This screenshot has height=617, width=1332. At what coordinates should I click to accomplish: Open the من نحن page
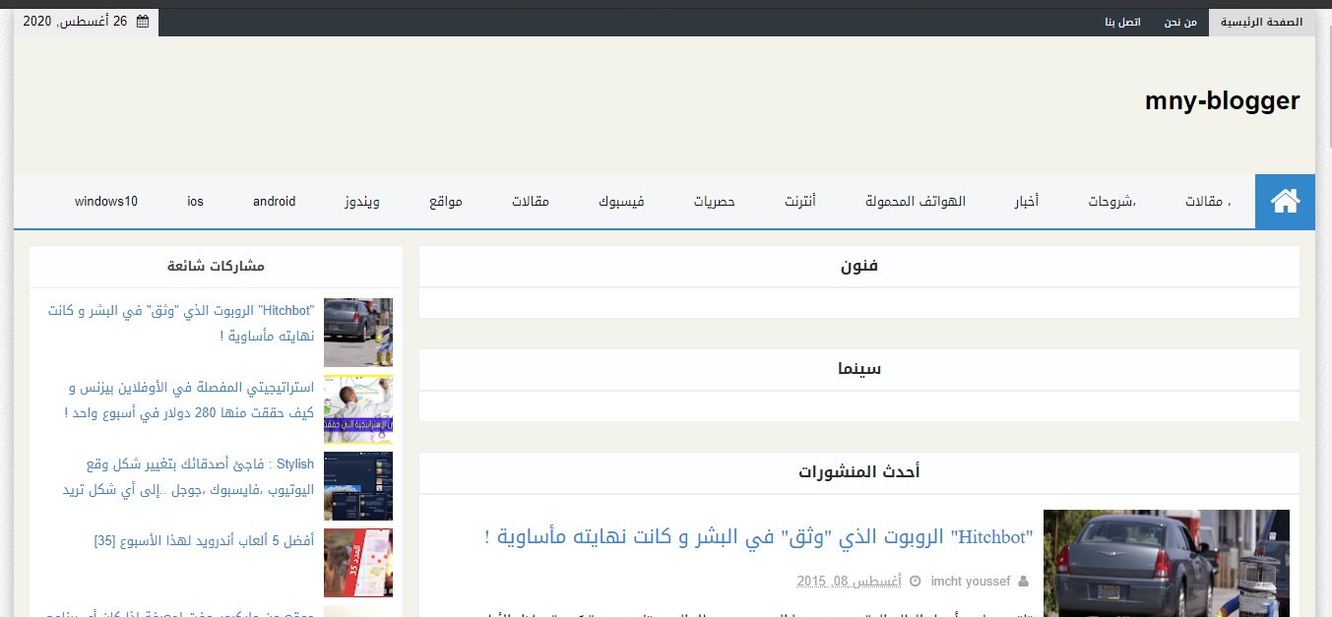1179,22
